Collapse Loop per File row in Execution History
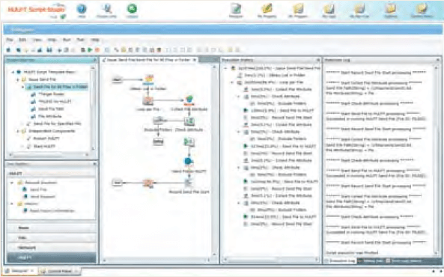The image size is (444, 277). point(232,82)
